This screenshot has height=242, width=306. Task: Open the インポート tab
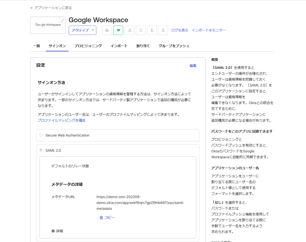tap(119, 46)
